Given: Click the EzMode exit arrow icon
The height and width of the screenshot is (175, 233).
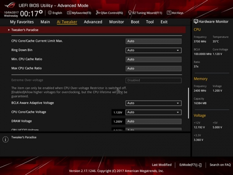Looking at the screenshot, I should coord(199,165).
